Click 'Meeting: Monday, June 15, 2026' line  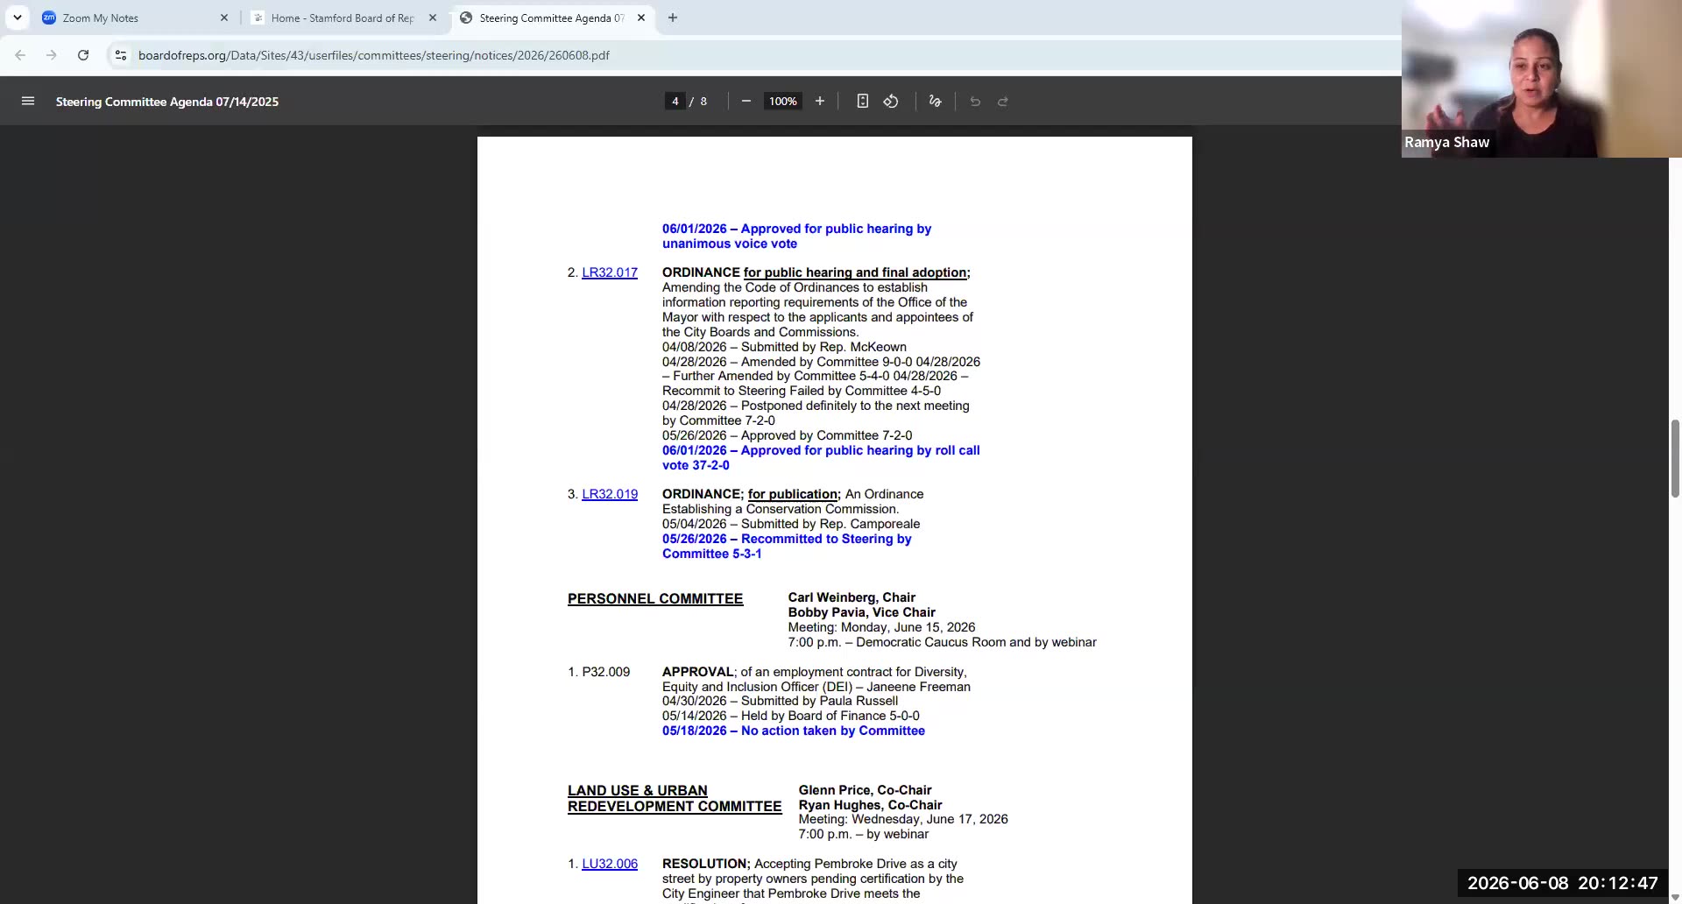coord(881,627)
